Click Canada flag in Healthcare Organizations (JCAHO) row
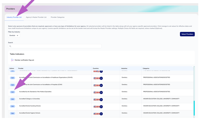Screen dimensions: 201x121 (x=98, y=78)
